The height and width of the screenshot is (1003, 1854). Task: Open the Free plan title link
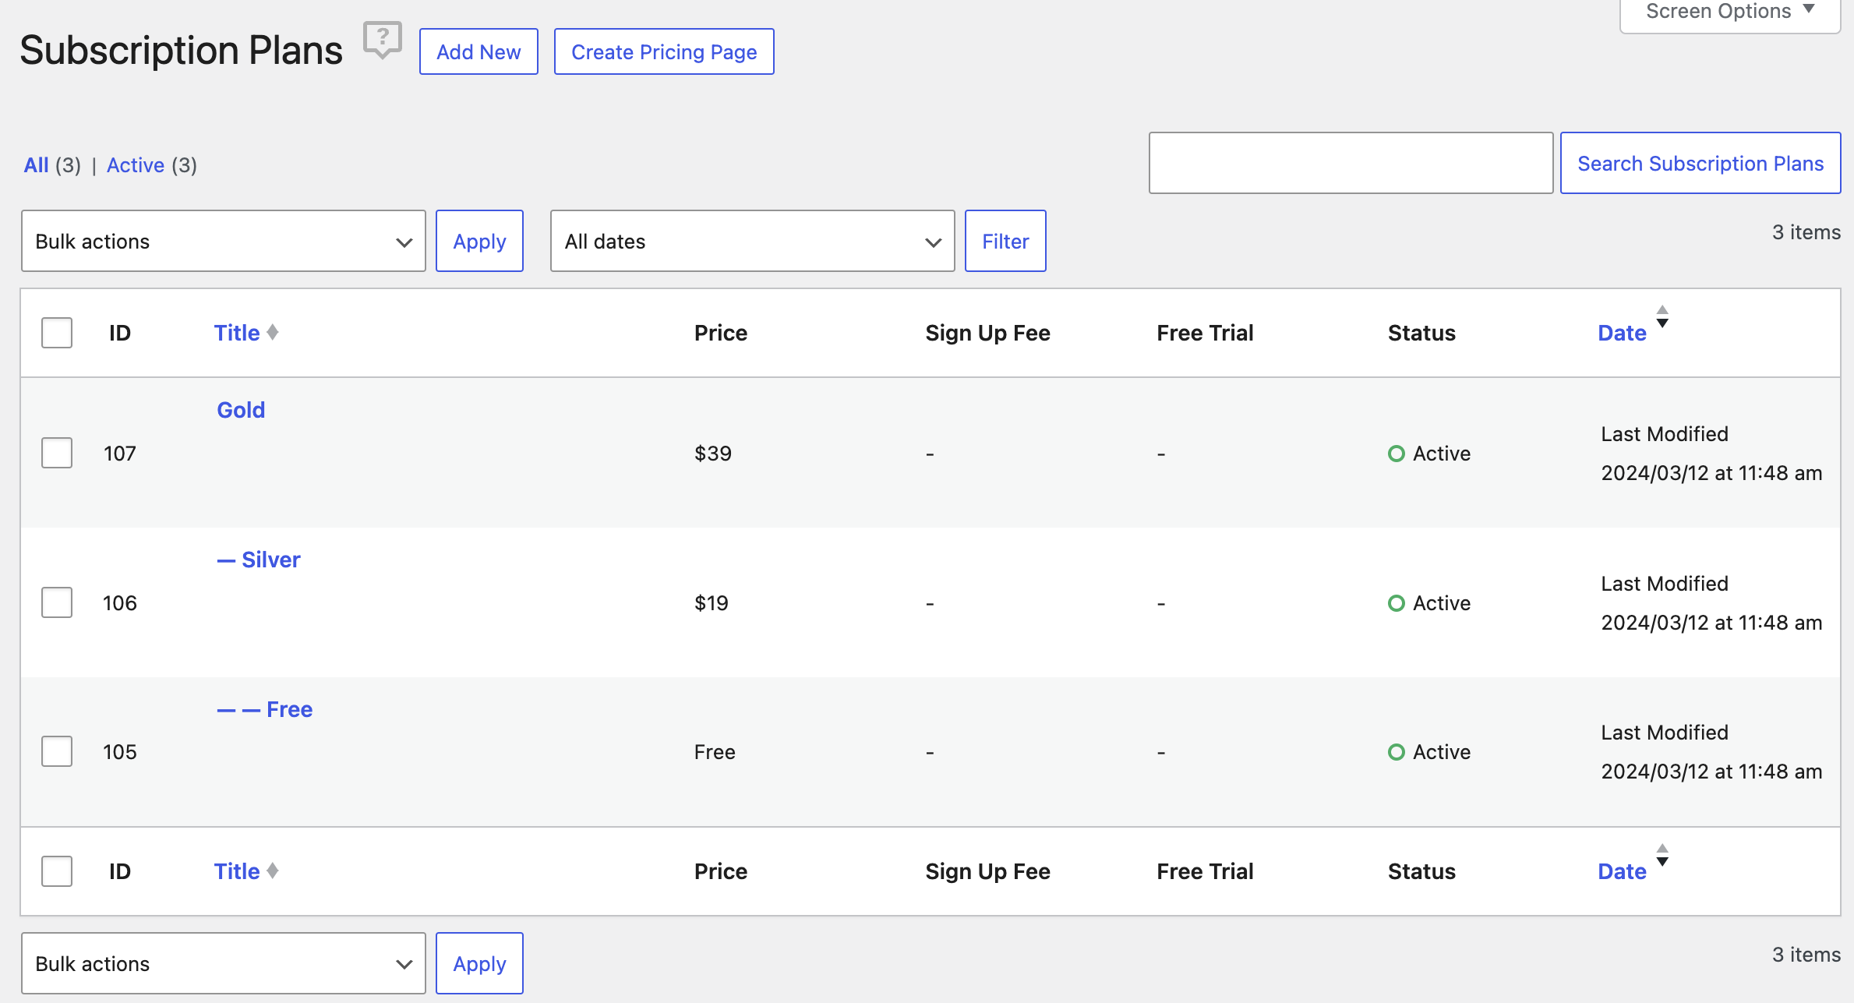pyautogui.click(x=264, y=709)
